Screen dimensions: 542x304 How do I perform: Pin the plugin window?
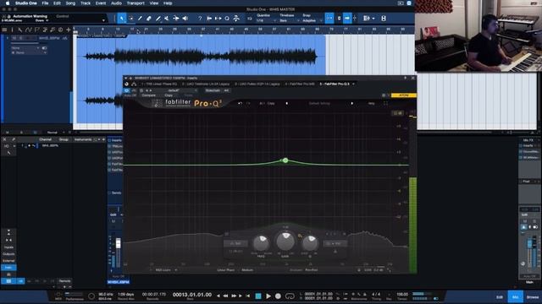click(x=405, y=79)
